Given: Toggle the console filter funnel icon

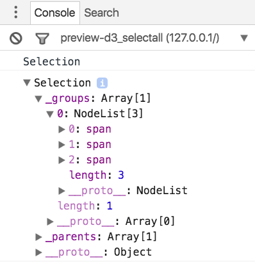Looking at the screenshot, I should coord(42,38).
